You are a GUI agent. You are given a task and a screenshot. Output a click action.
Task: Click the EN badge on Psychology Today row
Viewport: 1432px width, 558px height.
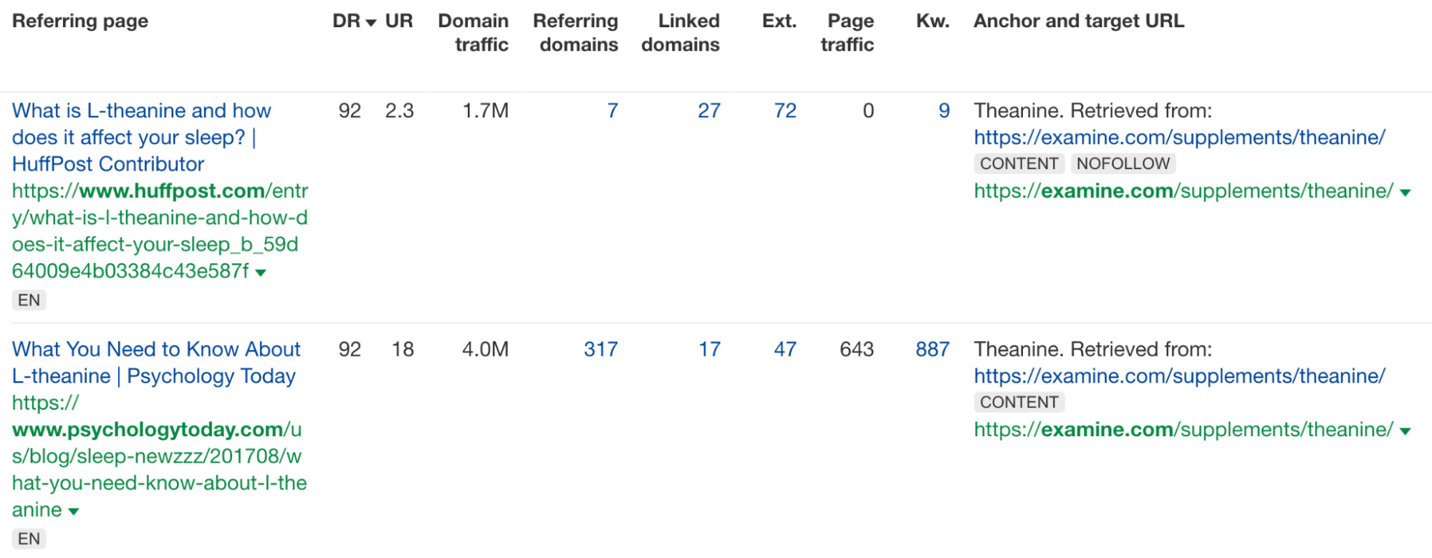(28, 538)
